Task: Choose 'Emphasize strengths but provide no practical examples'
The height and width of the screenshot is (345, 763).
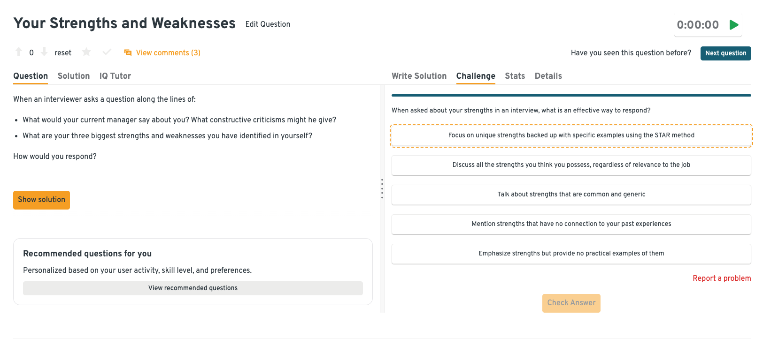Action: click(x=571, y=254)
